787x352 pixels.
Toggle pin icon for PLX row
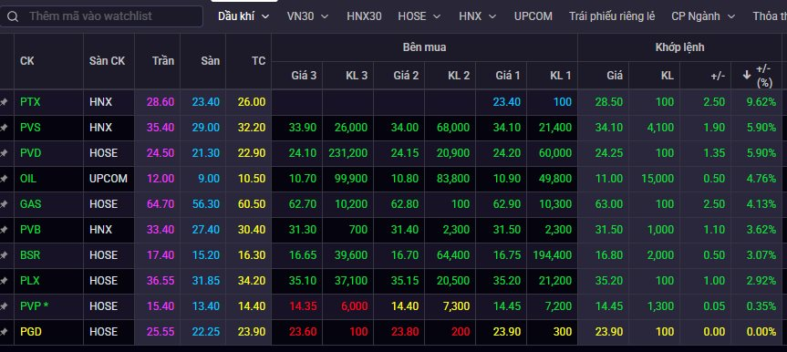pos(4,281)
